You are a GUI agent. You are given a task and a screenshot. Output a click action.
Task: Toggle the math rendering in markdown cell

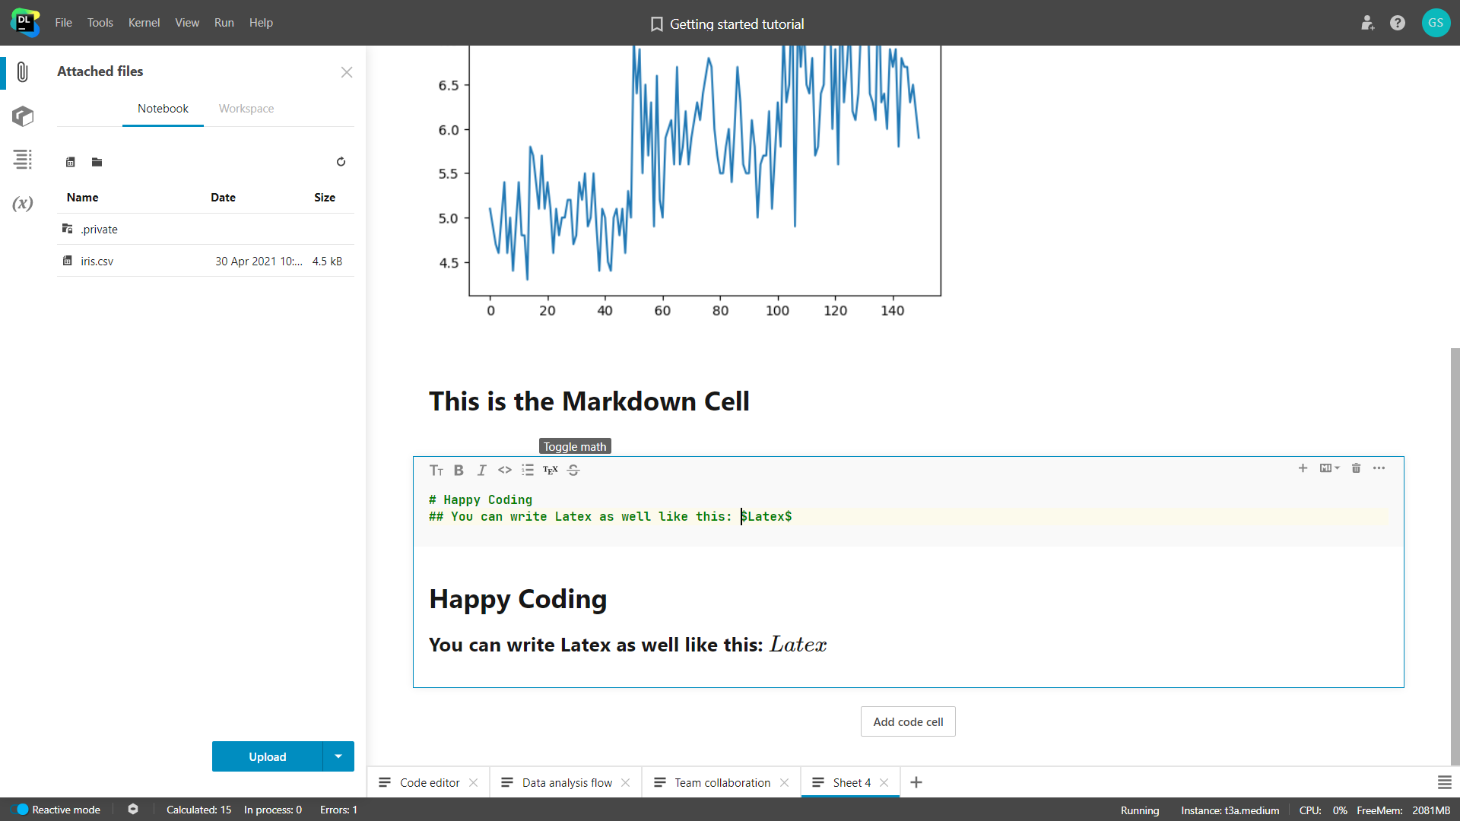pyautogui.click(x=551, y=469)
